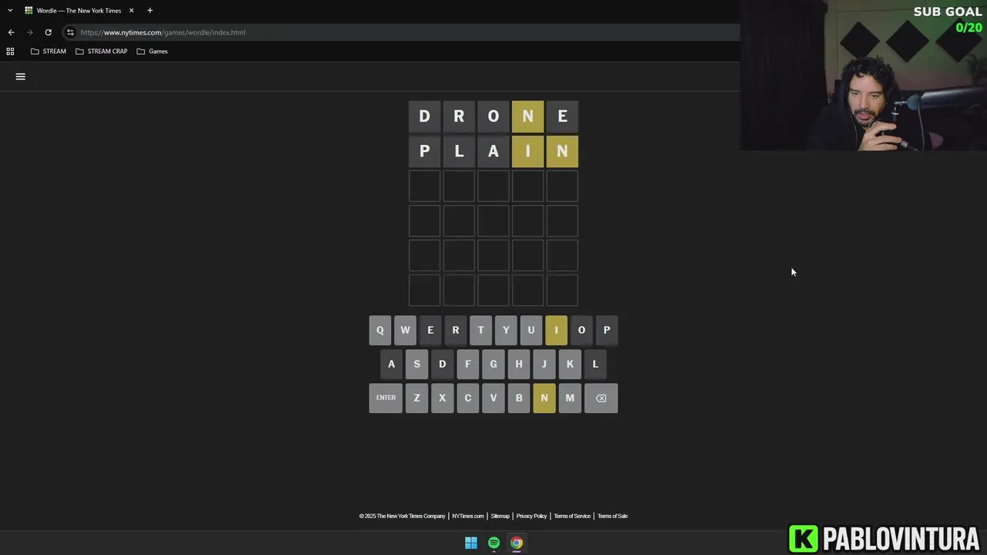This screenshot has width=987, height=555.
Task: Tap the yellow N key
Action: 544,398
